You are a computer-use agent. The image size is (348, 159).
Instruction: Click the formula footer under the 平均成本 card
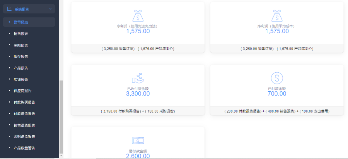[x=277, y=49]
